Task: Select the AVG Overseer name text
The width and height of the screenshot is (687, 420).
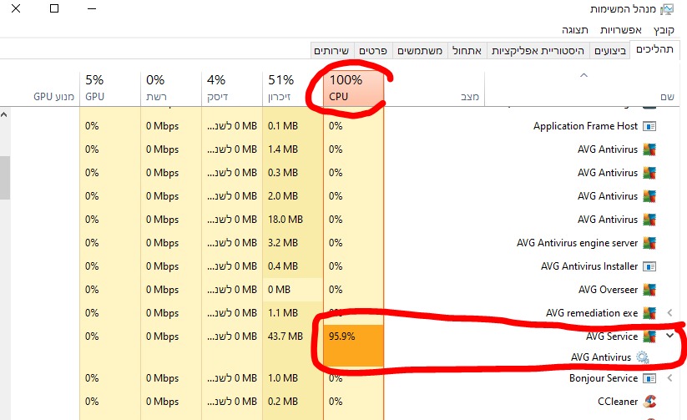Action: click(609, 290)
